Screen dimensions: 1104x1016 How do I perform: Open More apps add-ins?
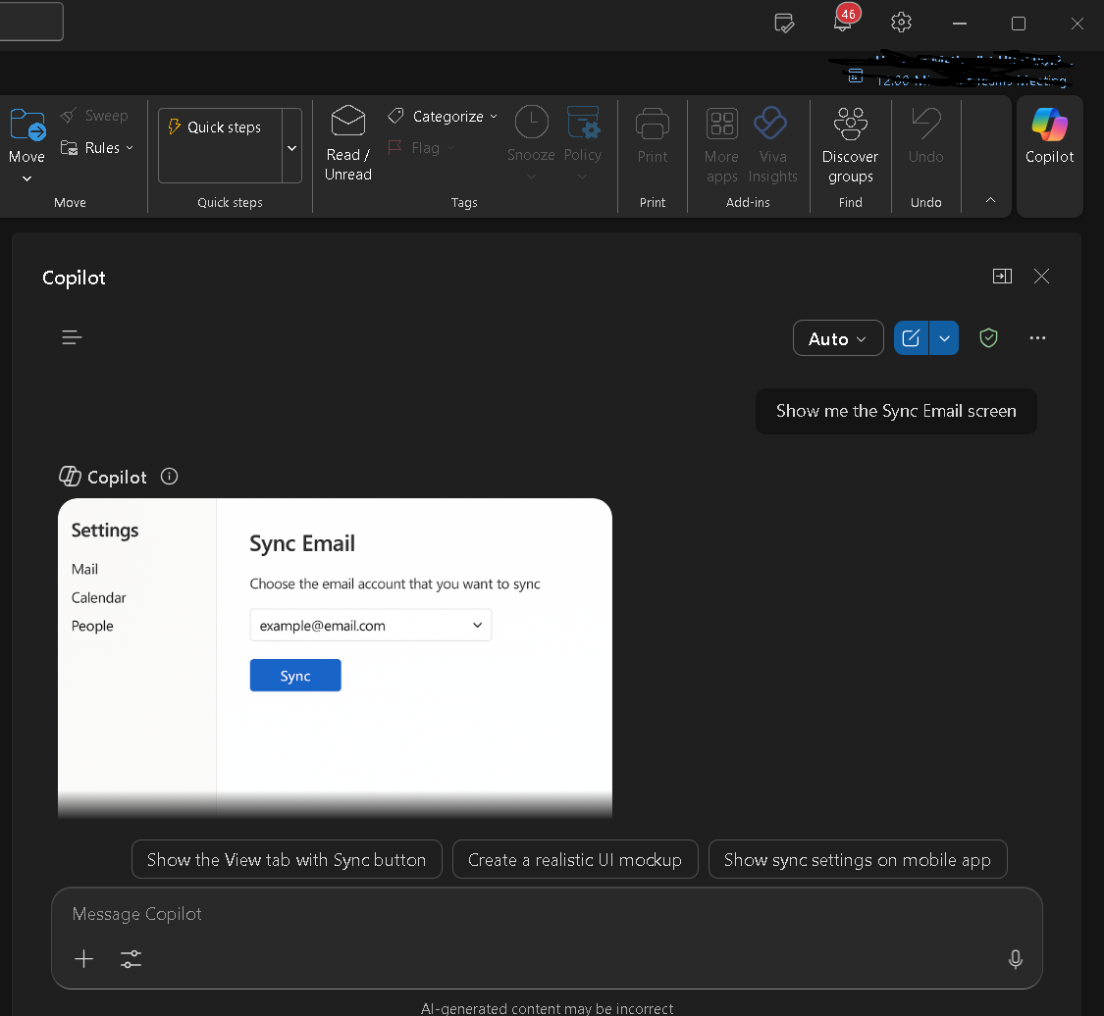coord(721,145)
